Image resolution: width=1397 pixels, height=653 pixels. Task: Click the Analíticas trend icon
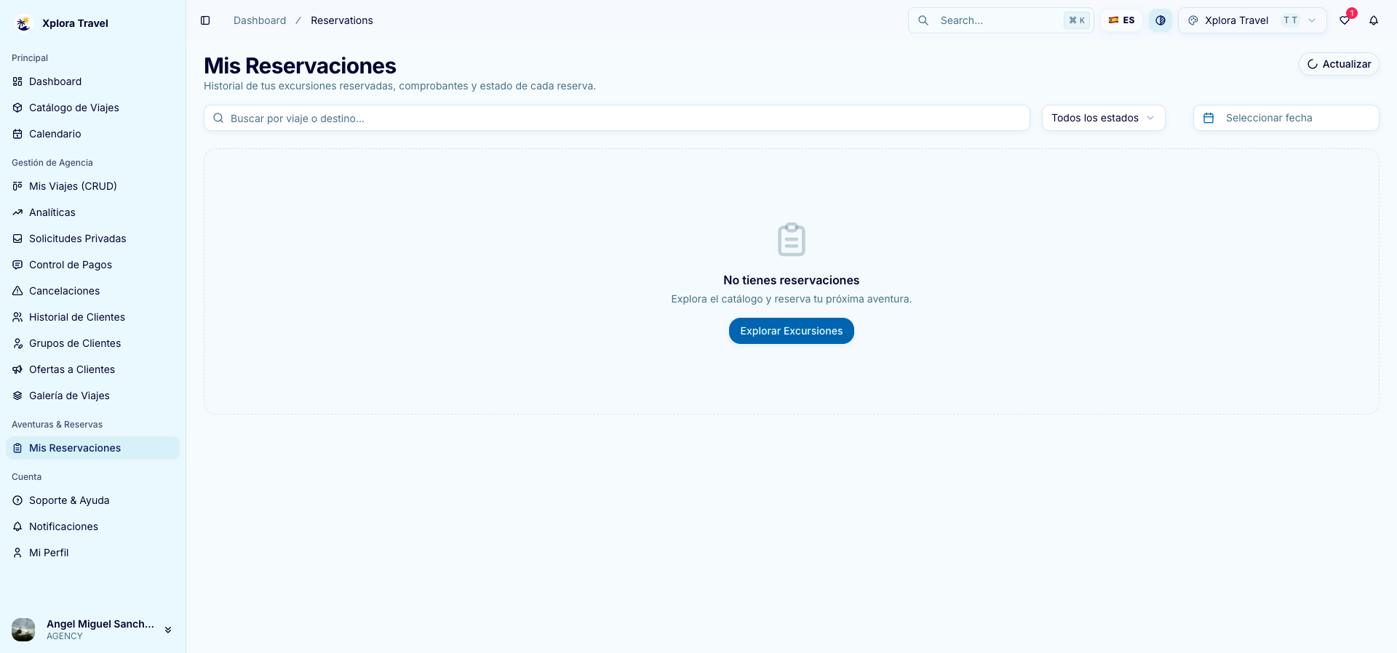pyautogui.click(x=17, y=212)
